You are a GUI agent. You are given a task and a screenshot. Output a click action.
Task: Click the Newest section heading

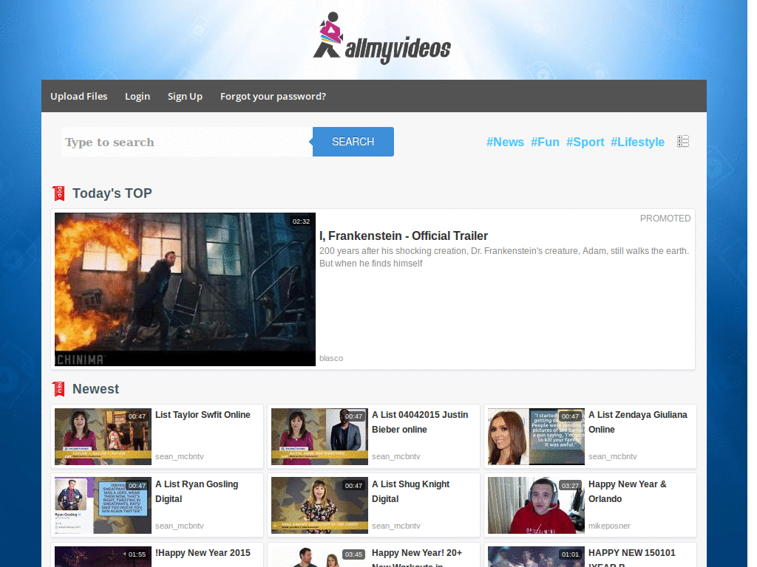pos(95,389)
